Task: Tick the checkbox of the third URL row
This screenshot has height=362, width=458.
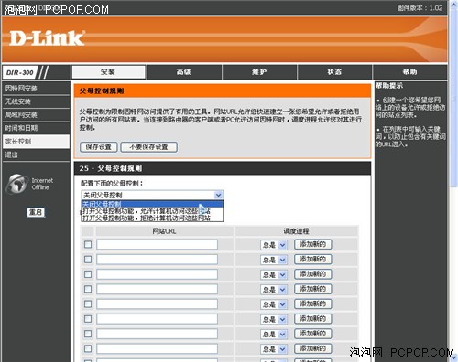Action: point(88,274)
